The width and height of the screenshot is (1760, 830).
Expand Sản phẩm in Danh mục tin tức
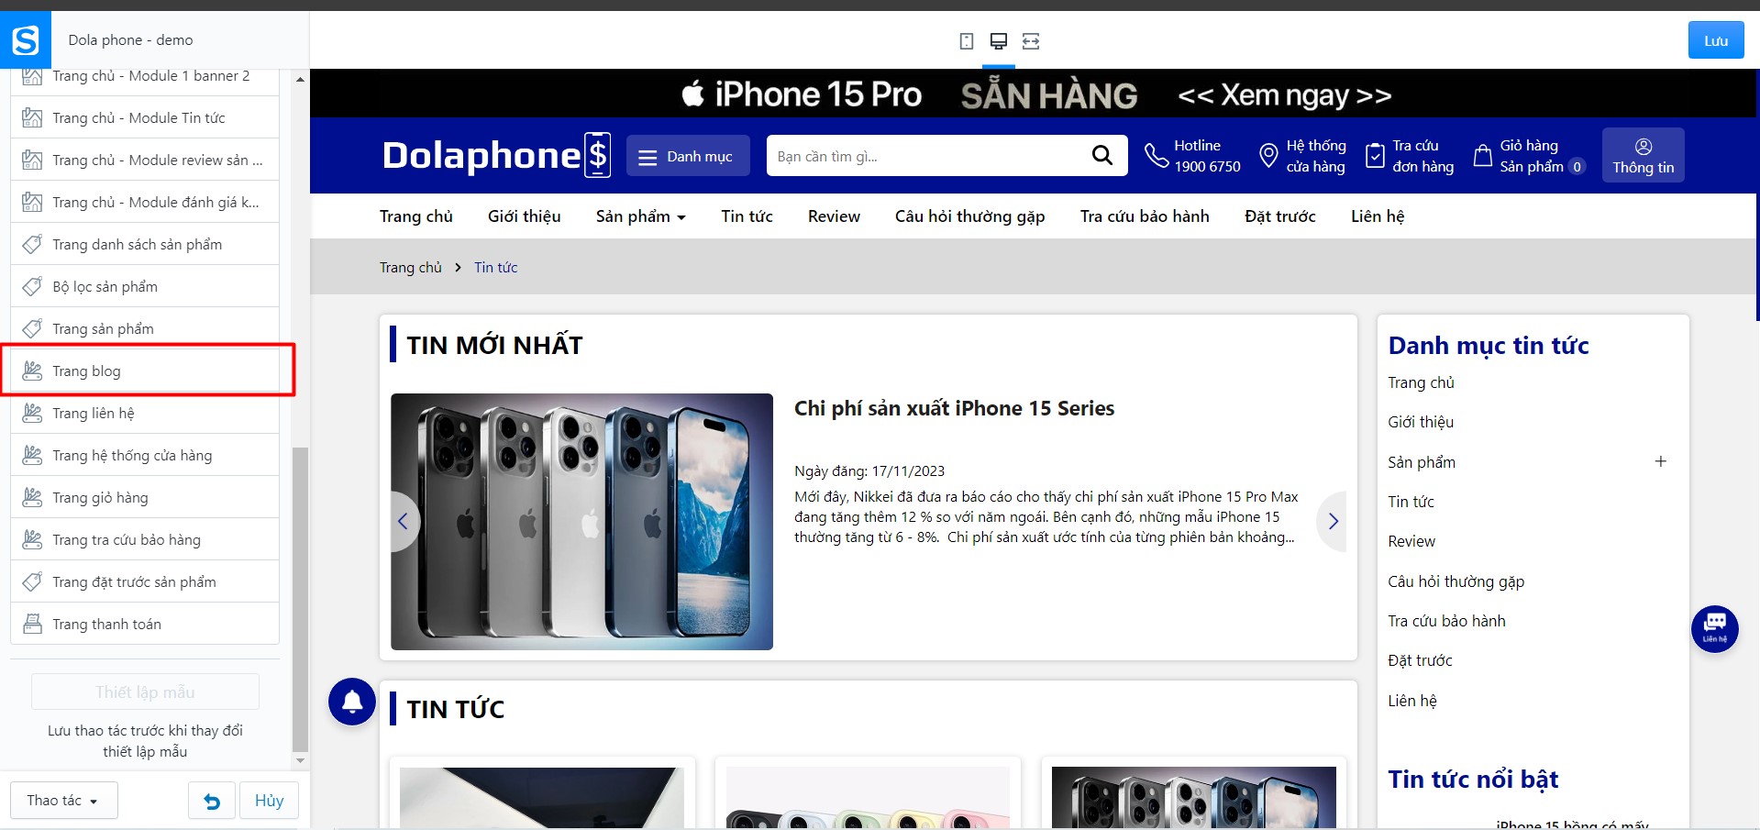tap(1660, 461)
